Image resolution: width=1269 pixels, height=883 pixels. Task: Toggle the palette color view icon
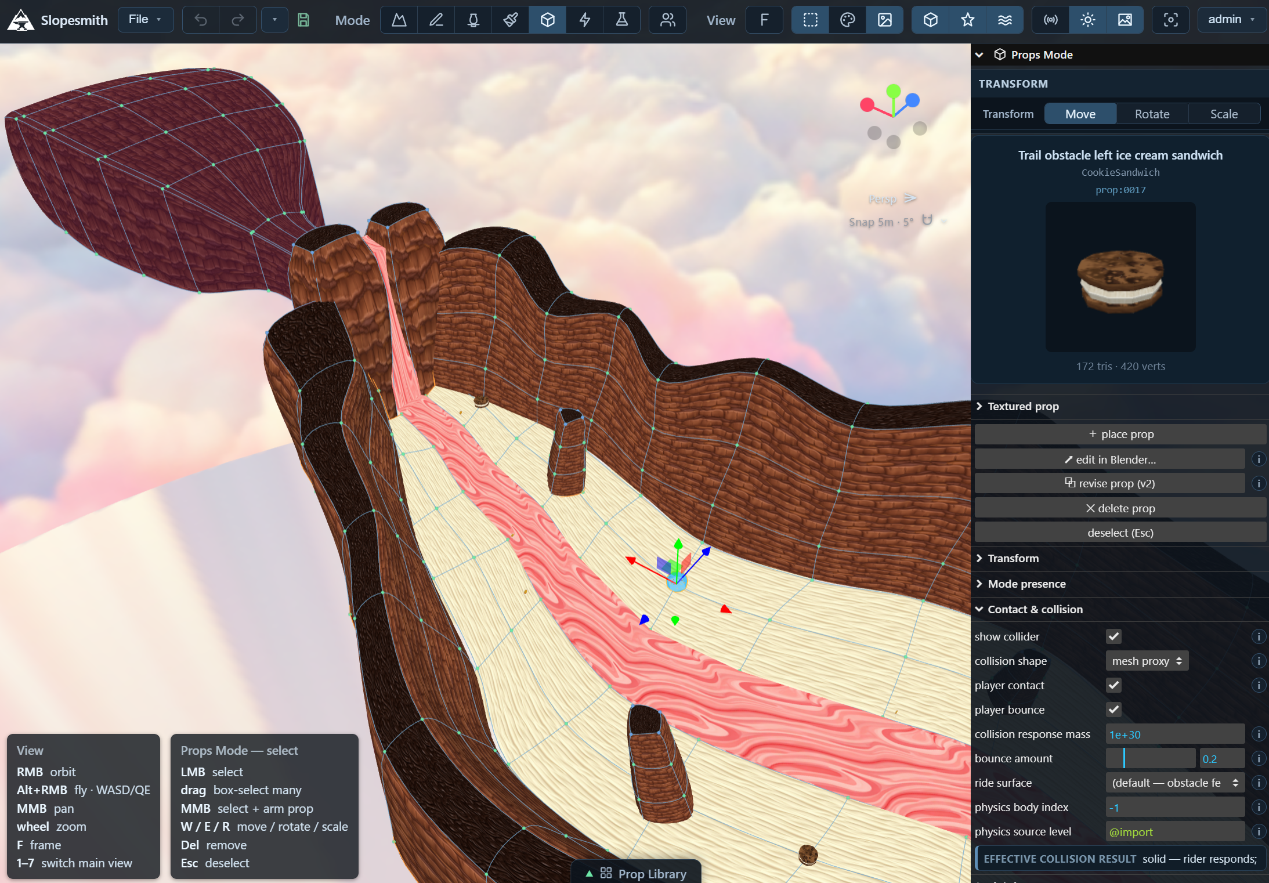848,20
